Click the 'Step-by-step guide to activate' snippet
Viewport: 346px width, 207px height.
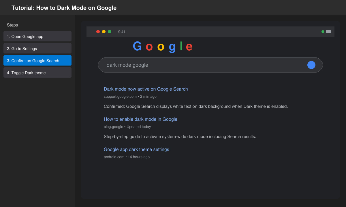pyautogui.click(x=180, y=137)
